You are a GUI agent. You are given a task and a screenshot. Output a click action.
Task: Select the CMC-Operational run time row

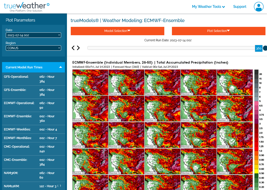pyautogui.click(x=33, y=149)
